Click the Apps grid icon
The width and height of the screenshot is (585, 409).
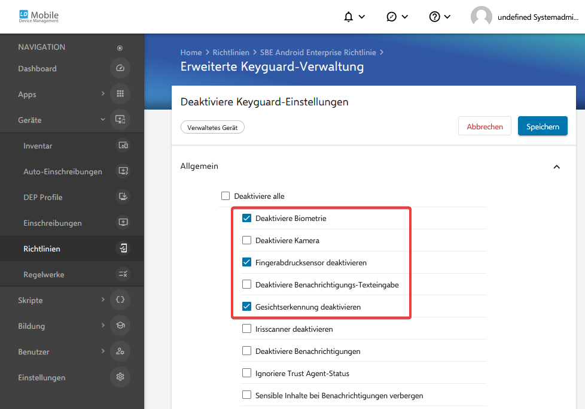click(x=120, y=94)
